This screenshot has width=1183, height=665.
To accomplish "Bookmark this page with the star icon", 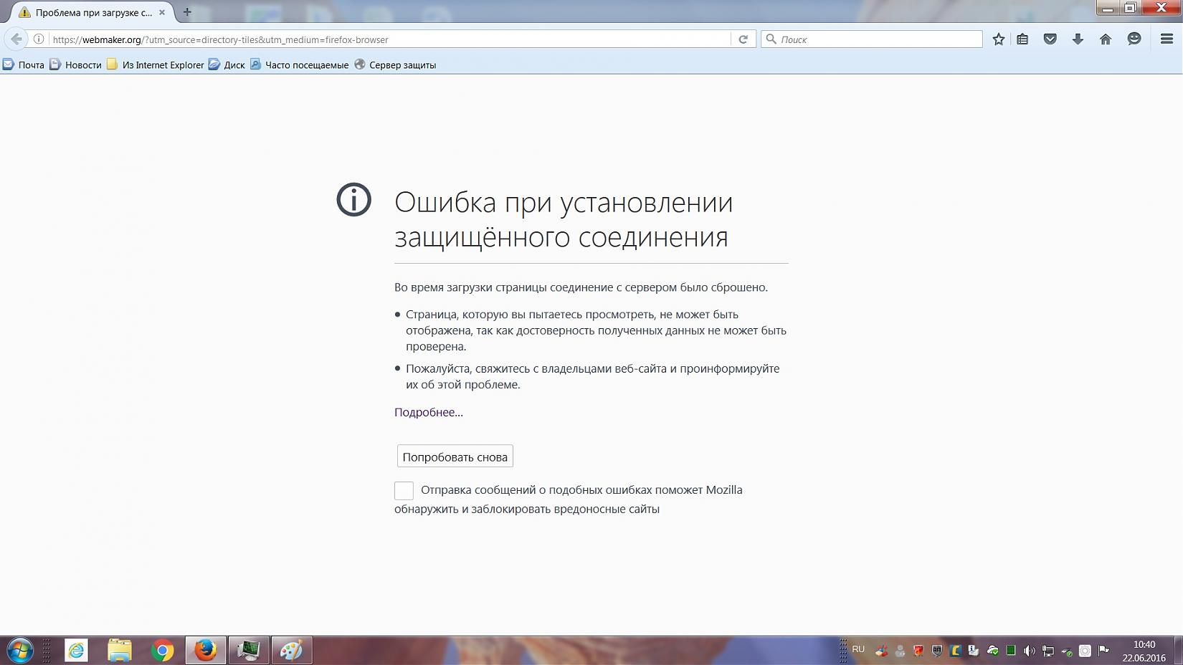I will tap(998, 39).
